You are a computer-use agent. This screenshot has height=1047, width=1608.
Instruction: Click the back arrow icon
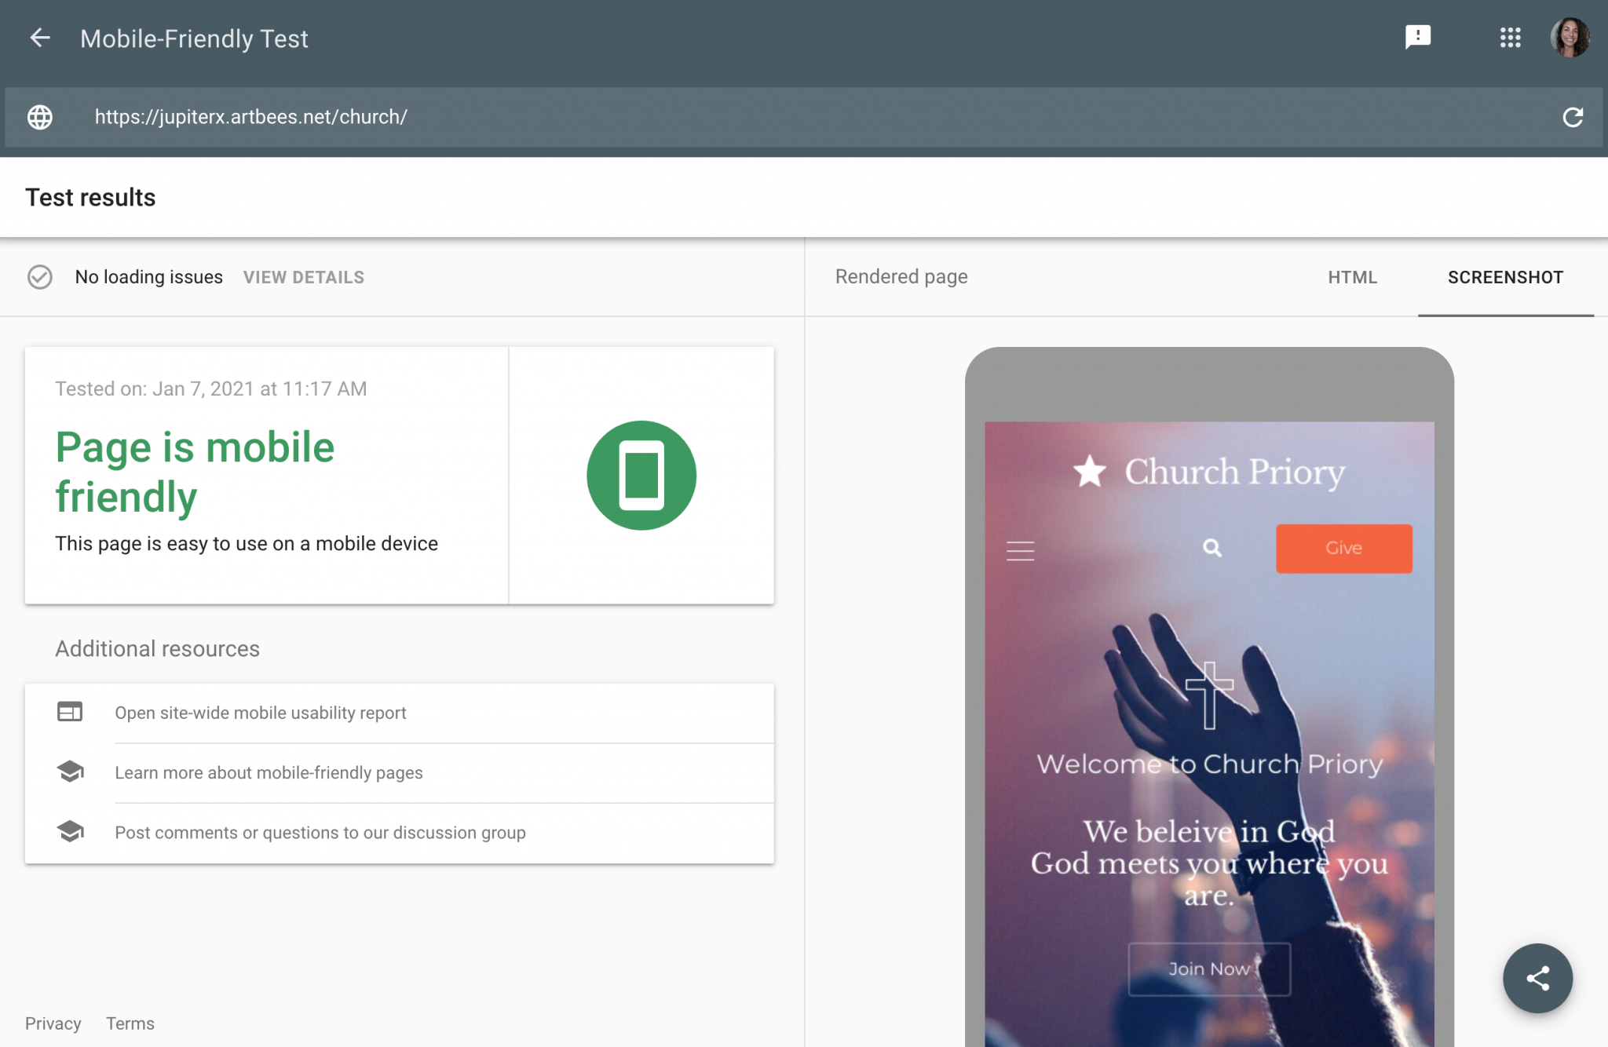coord(40,38)
